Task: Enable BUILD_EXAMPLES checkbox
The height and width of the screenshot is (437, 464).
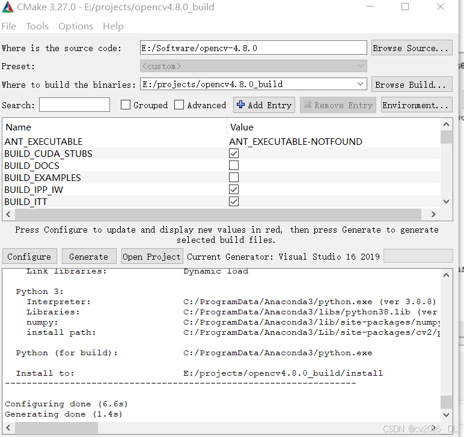Action: (x=234, y=177)
